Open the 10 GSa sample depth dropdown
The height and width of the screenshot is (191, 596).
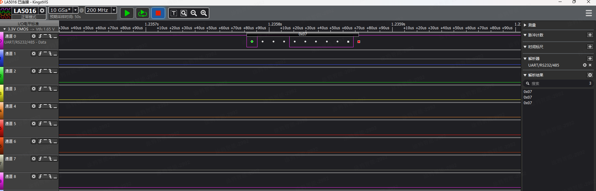tap(76, 10)
